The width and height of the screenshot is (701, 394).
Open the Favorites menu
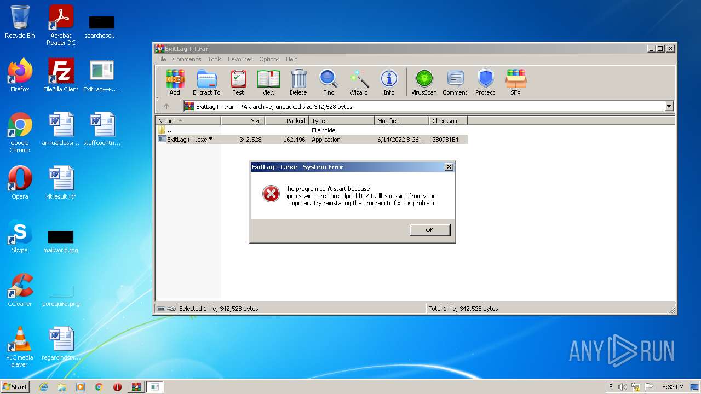point(240,59)
